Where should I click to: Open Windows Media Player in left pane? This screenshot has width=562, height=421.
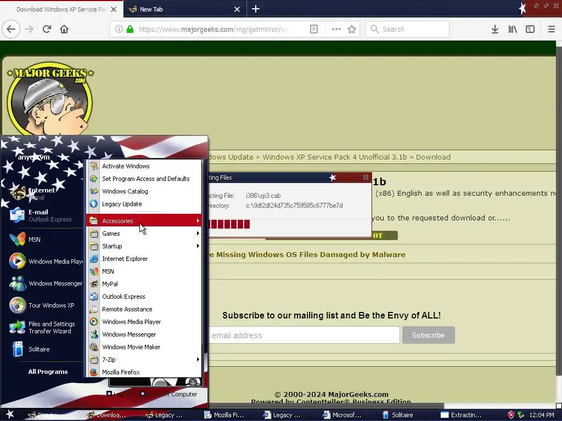tap(45, 261)
